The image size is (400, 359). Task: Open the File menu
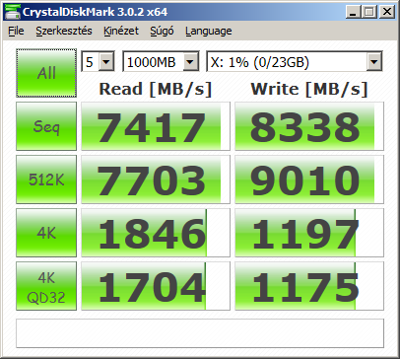[16, 31]
